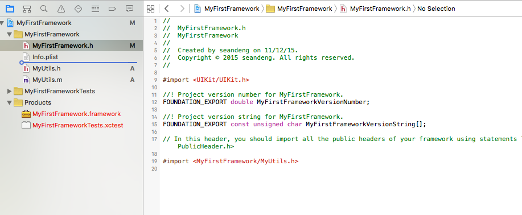Open the related items grid menu
Screen dimensions: 522x215
pyautogui.click(x=150, y=9)
